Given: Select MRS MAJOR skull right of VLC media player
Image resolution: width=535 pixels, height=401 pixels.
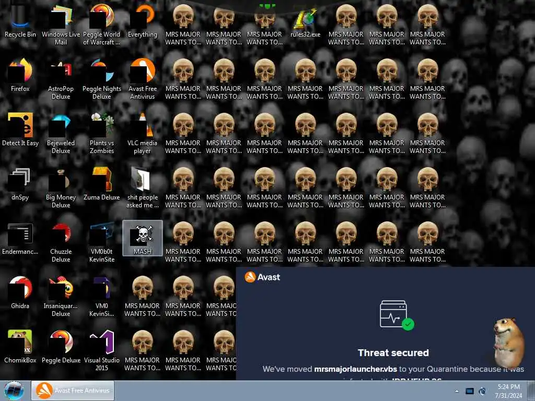Looking at the screenshot, I should click(x=183, y=134).
